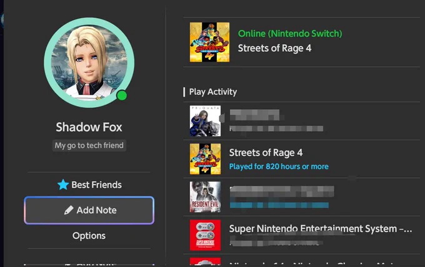Viewport: 425px width, 267px height.
Task: Click the Play Activity heading
Action: tap(213, 92)
